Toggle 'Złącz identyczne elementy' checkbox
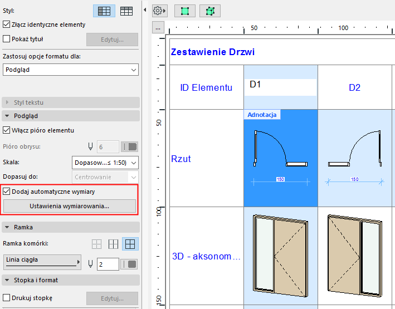 click(x=7, y=24)
